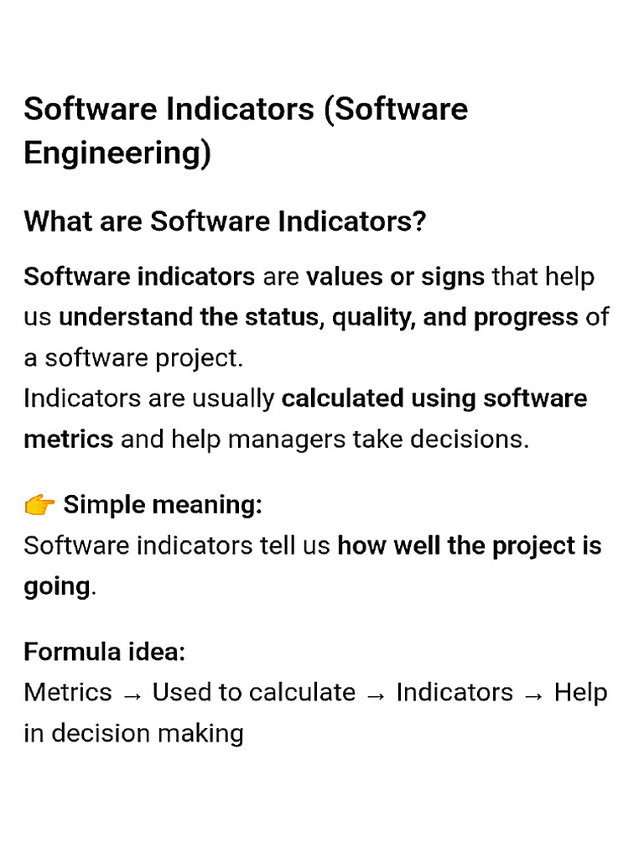644x859 pixels.
Task: Click the arrow before 'Indicators'
Action: point(376,695)
